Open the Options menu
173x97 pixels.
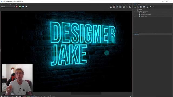pos(17,4)
